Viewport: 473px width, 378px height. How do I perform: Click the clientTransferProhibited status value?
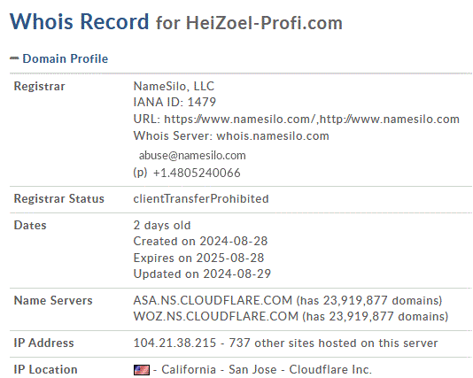201,199
